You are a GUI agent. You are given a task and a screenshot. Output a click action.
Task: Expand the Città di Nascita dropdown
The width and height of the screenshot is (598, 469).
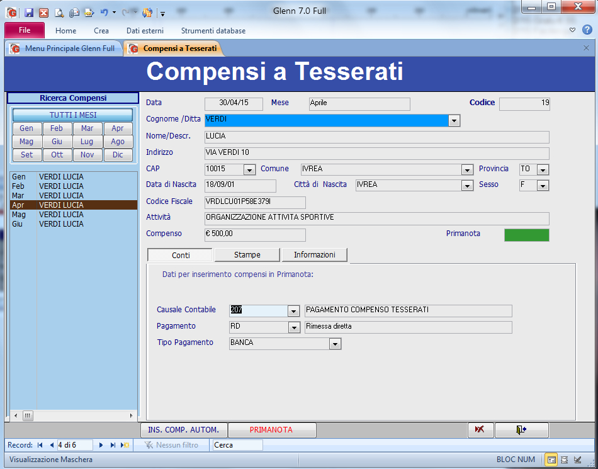[467, 186]
